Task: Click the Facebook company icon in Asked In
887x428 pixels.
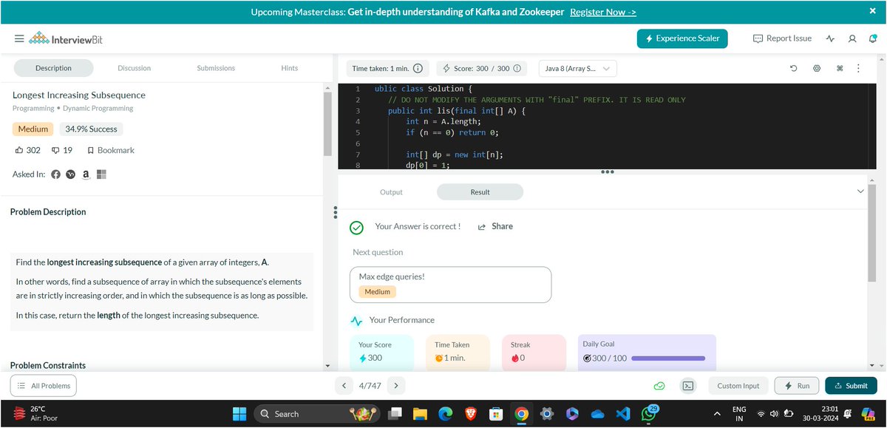Action: point(56,174)
